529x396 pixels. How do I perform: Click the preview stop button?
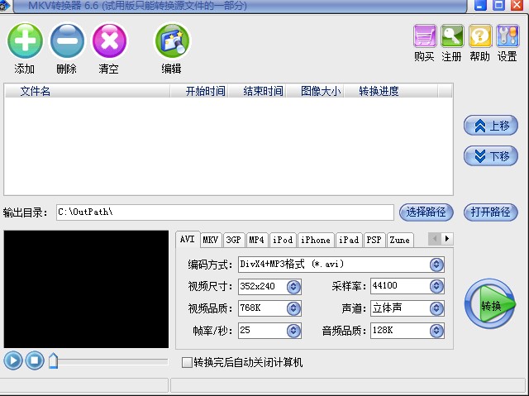[35, 360]
